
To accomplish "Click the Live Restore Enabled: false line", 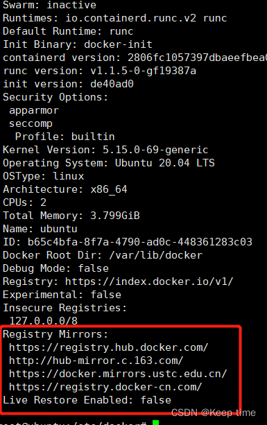I will point(87,400).
